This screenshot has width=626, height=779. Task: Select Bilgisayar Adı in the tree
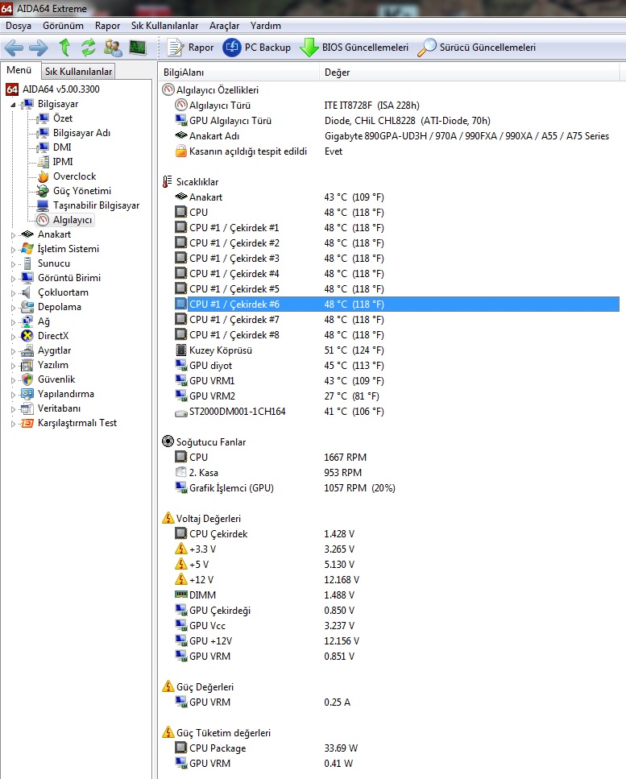tap(74, 133)
